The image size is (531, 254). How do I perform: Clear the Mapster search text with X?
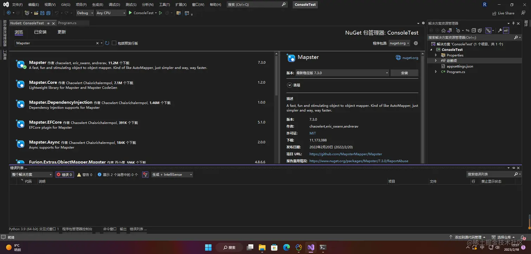[97, 43]
